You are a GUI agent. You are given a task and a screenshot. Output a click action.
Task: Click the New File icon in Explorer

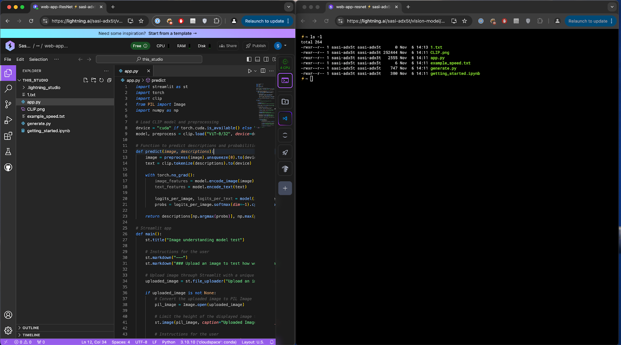(86, 80)
